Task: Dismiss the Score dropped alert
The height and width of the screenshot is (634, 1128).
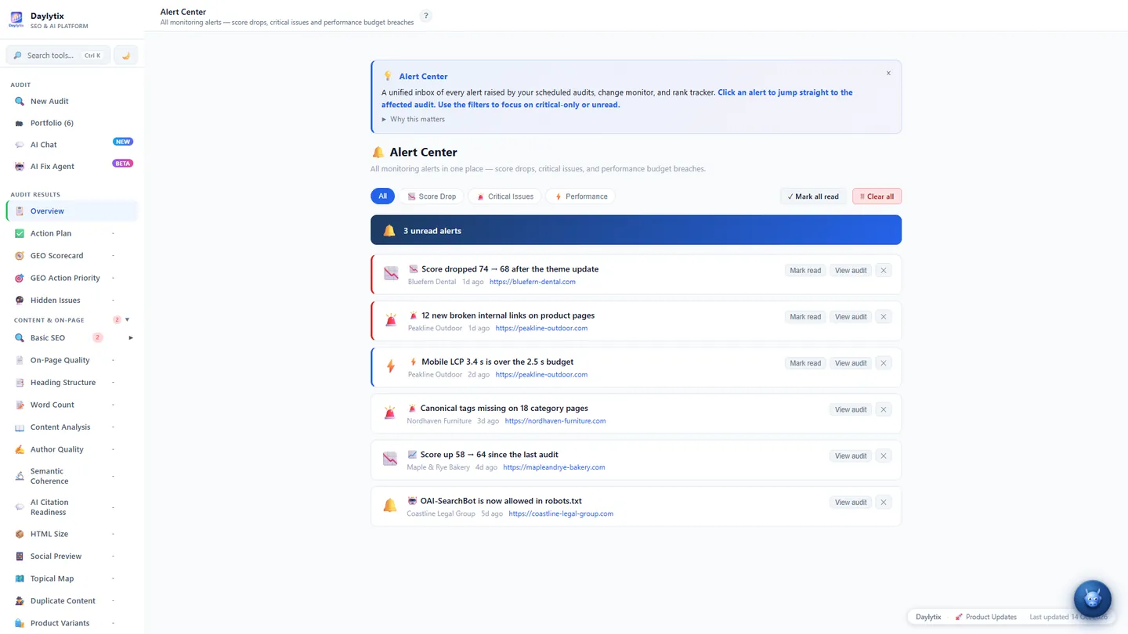Action: pos(884,271)
